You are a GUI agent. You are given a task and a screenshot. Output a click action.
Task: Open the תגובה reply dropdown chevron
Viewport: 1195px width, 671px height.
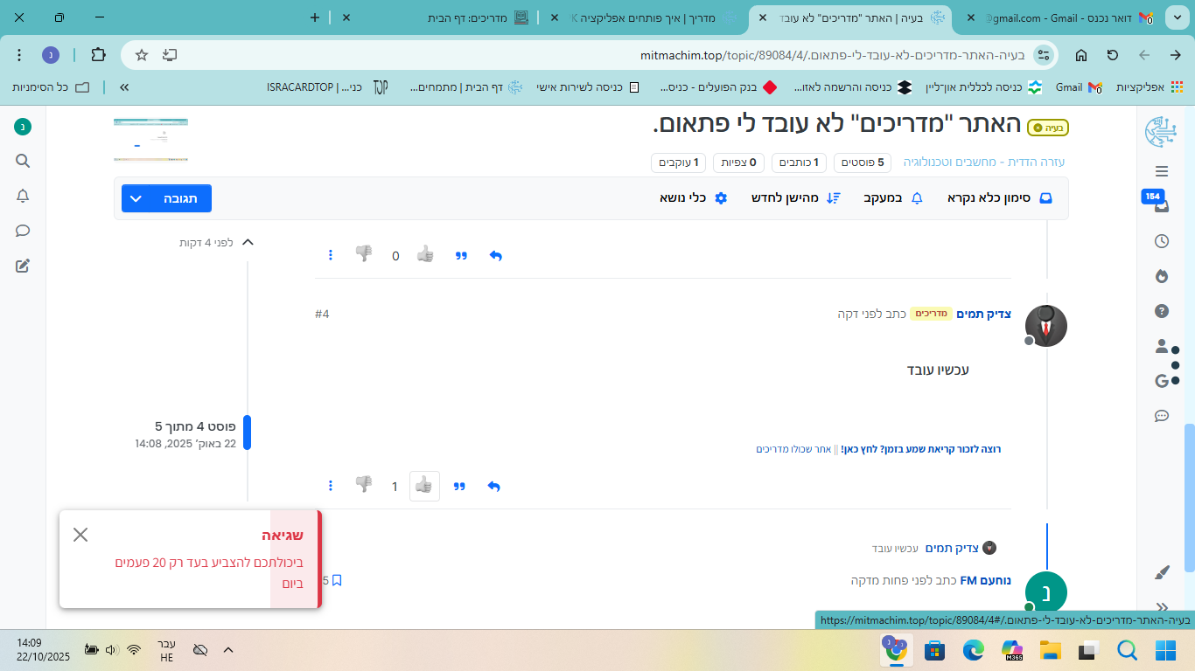136,198
